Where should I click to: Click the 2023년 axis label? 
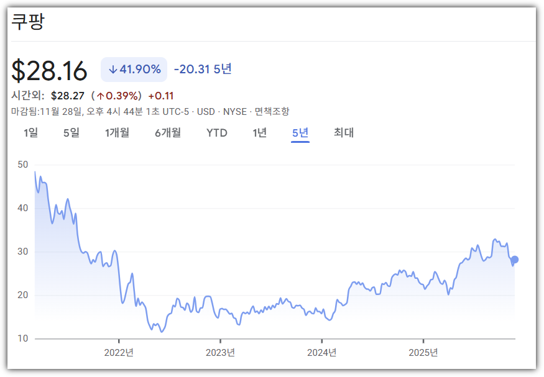220,353
